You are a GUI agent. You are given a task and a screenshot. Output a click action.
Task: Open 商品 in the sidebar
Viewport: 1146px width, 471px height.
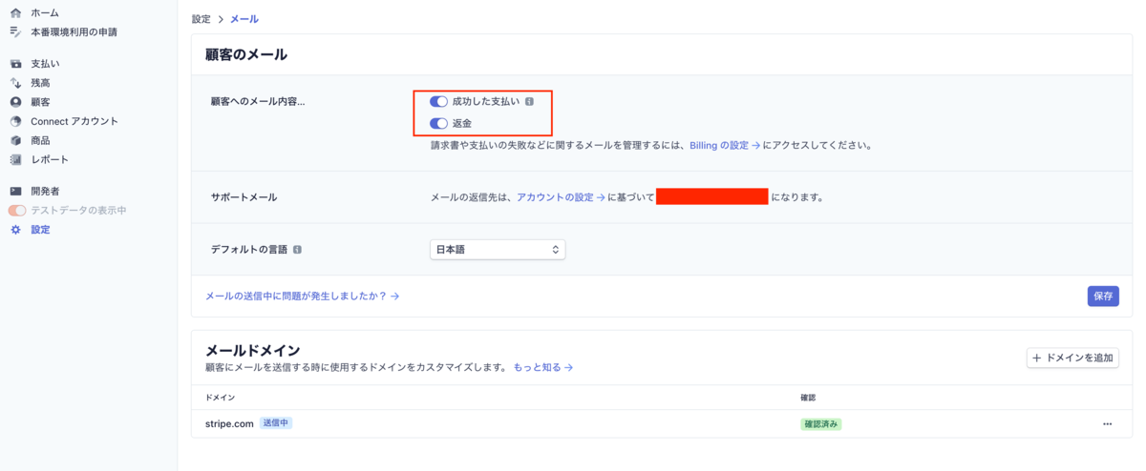coord(40,140)
